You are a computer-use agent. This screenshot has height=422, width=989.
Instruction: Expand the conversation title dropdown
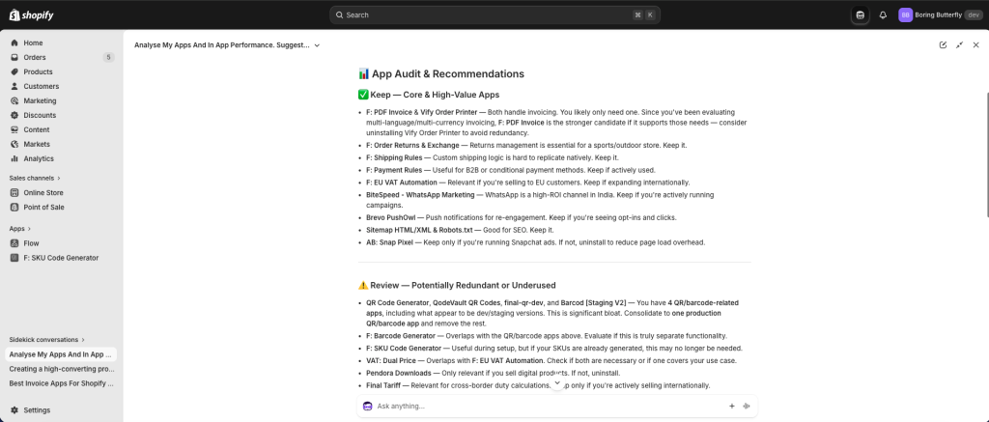[x=317, y=44]
